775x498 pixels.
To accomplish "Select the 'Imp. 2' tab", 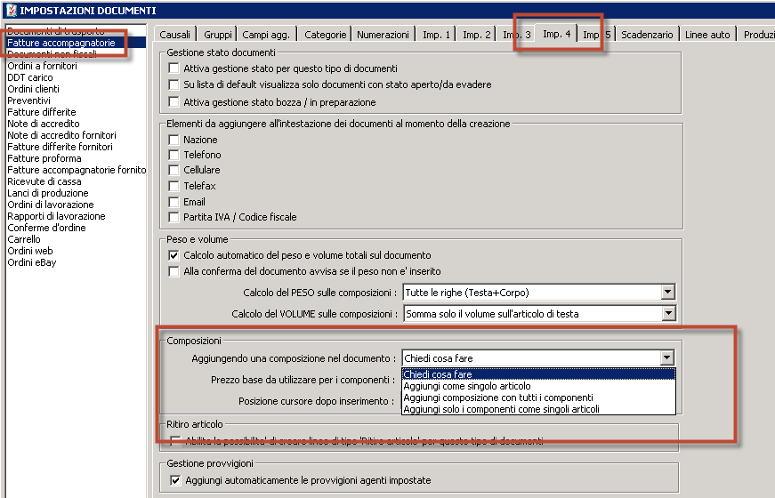I will pos(476,35).
